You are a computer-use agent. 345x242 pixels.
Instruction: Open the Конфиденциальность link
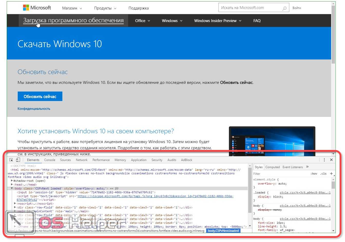[x=34, y=109]
